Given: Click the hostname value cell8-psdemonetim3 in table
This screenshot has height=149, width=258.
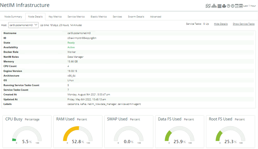Looking at the screenshot, I should click(79, 33).
